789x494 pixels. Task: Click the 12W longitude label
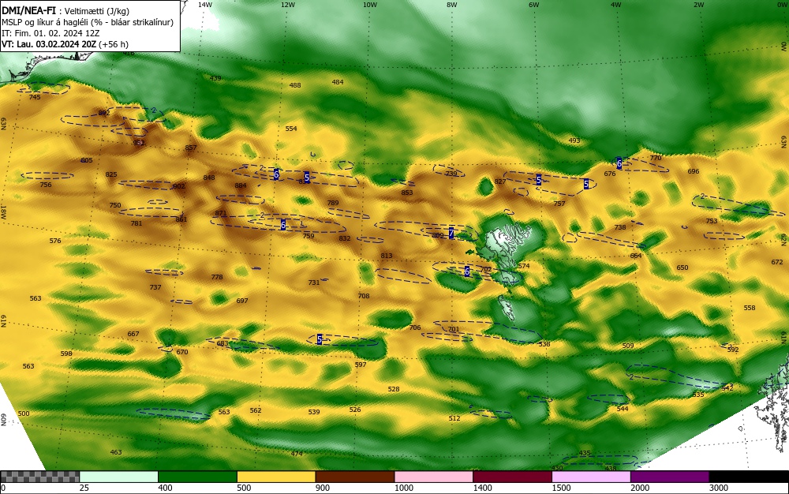click(x=287, y=5)
